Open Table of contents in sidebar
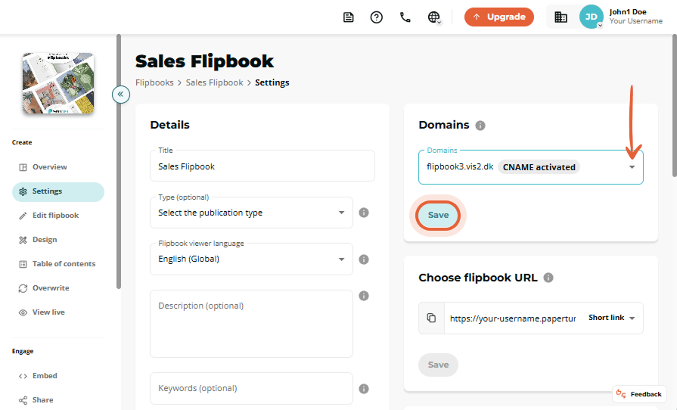This screenshot has height=410, width=677. [x=57, y=264]
